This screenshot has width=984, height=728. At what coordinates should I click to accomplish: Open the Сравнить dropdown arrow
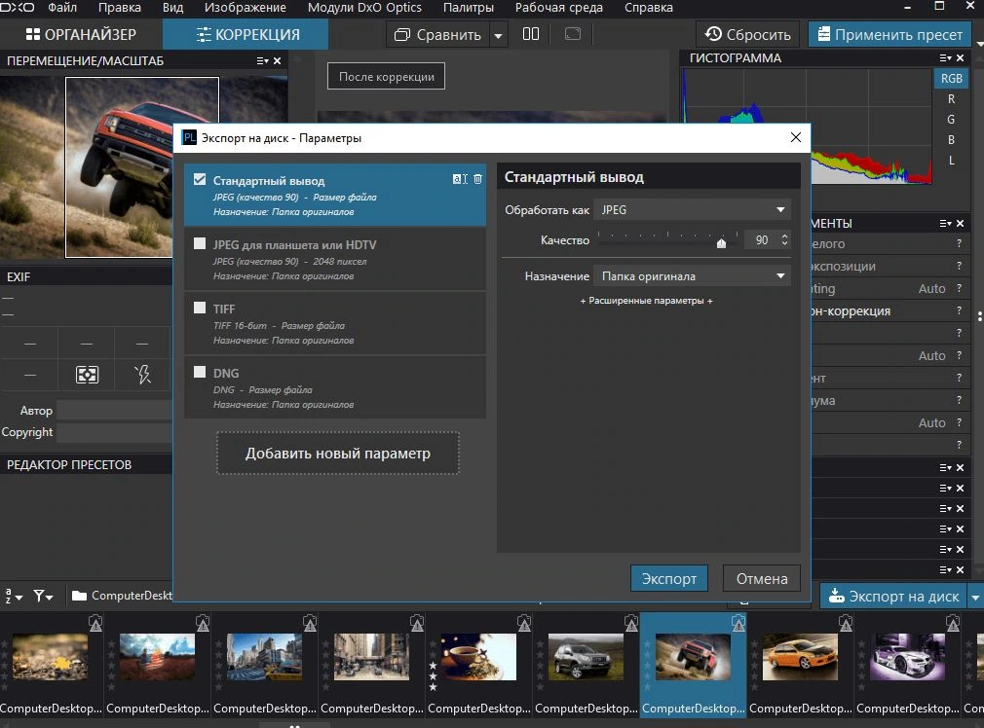(498, 35)
